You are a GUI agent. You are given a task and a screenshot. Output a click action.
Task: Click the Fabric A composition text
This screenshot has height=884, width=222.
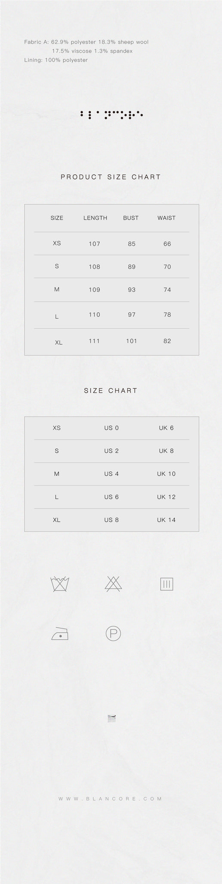pyautogui.click(x=86, y=47)
